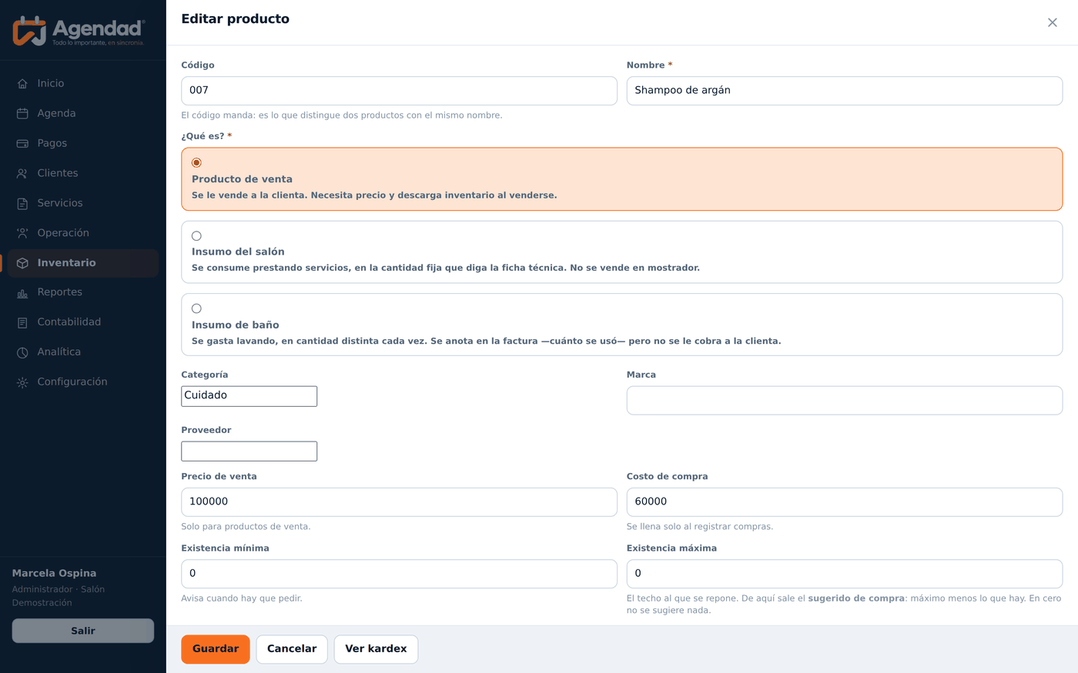Click the Salir logout button
This screenshot has height=673, width=1078.
(83, 631)
